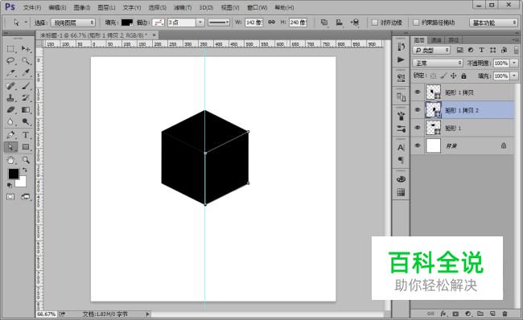Select the Crop tool

pyautogui.click(x=10, y=73)
